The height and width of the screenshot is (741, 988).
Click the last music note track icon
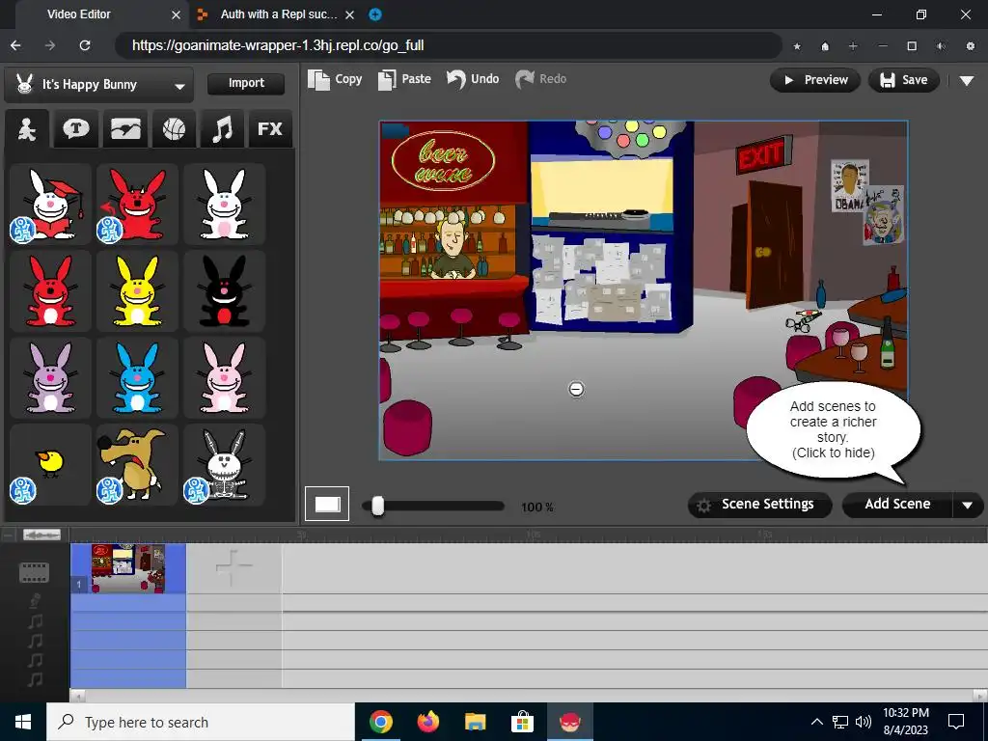pyautogui.click(x=36, y=679)
